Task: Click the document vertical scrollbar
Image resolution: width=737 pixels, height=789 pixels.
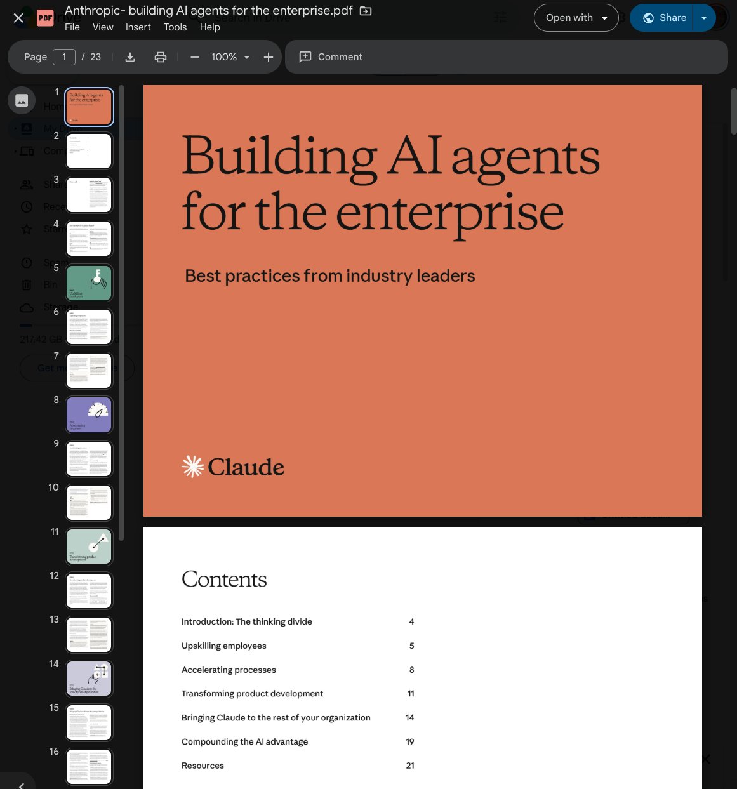Action: 734,111
